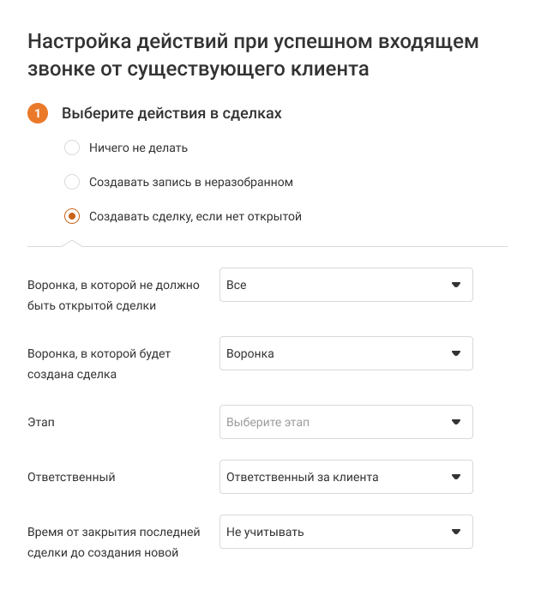535x590 pixels.
Task: Open the 'Ответственный за клиента' dropdown
Action: [x=334, y=477]
